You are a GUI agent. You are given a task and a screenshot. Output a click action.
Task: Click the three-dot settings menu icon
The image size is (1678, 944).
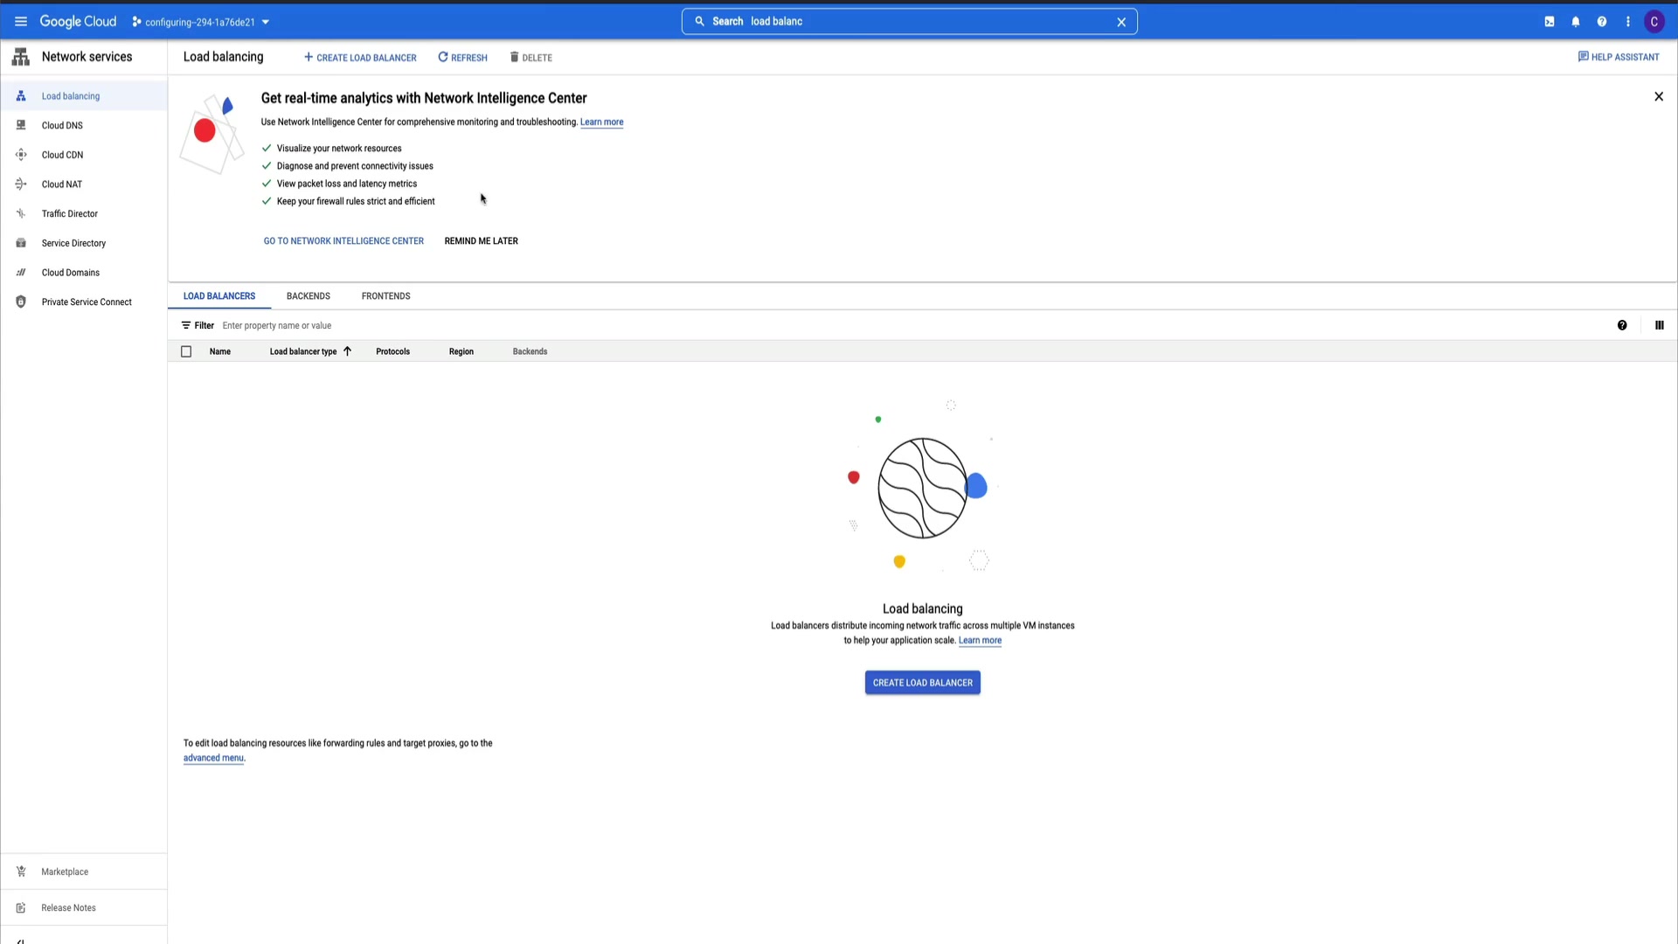(x=1628, y=22)
